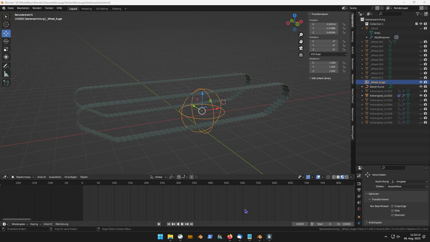
Task: Open Objektmodus mode dropdown
Action: [x=23, y=177]
